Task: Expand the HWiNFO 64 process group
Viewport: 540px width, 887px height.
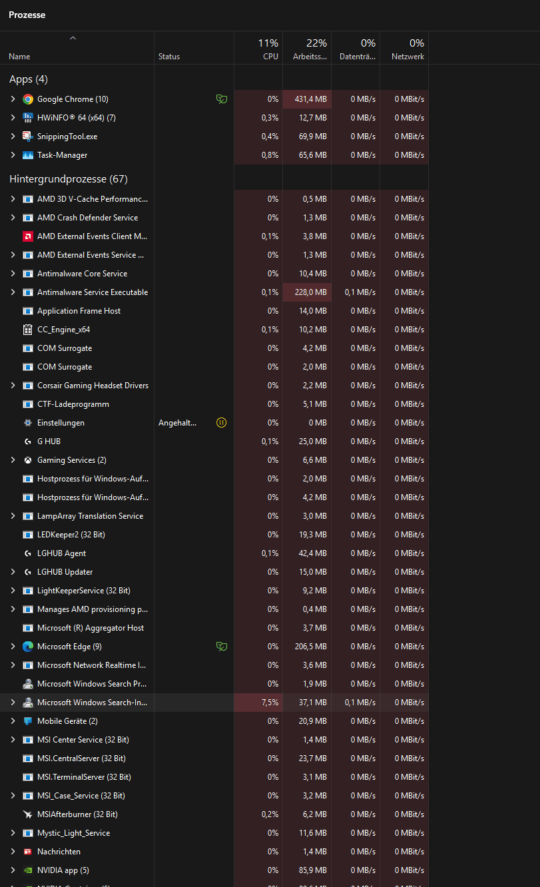Action: 13,118
